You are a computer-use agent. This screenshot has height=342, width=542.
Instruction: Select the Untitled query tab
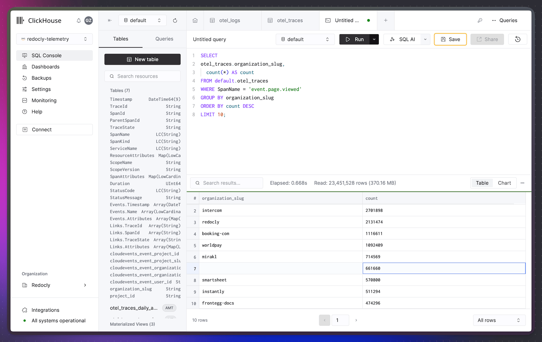pos(348,20)
